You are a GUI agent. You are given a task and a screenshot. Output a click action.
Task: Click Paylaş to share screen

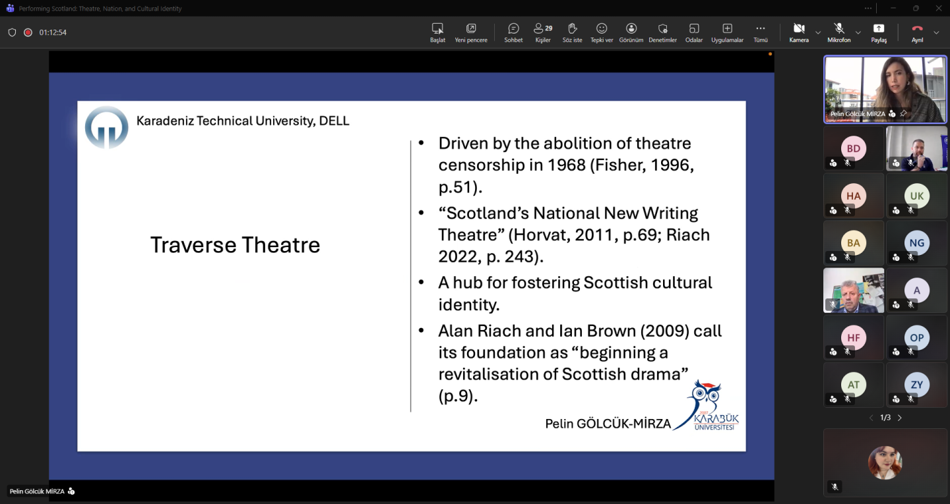click(x=879, y=32)
